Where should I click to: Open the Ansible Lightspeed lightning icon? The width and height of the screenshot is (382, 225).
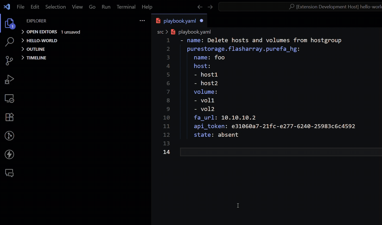coord(9,154)
